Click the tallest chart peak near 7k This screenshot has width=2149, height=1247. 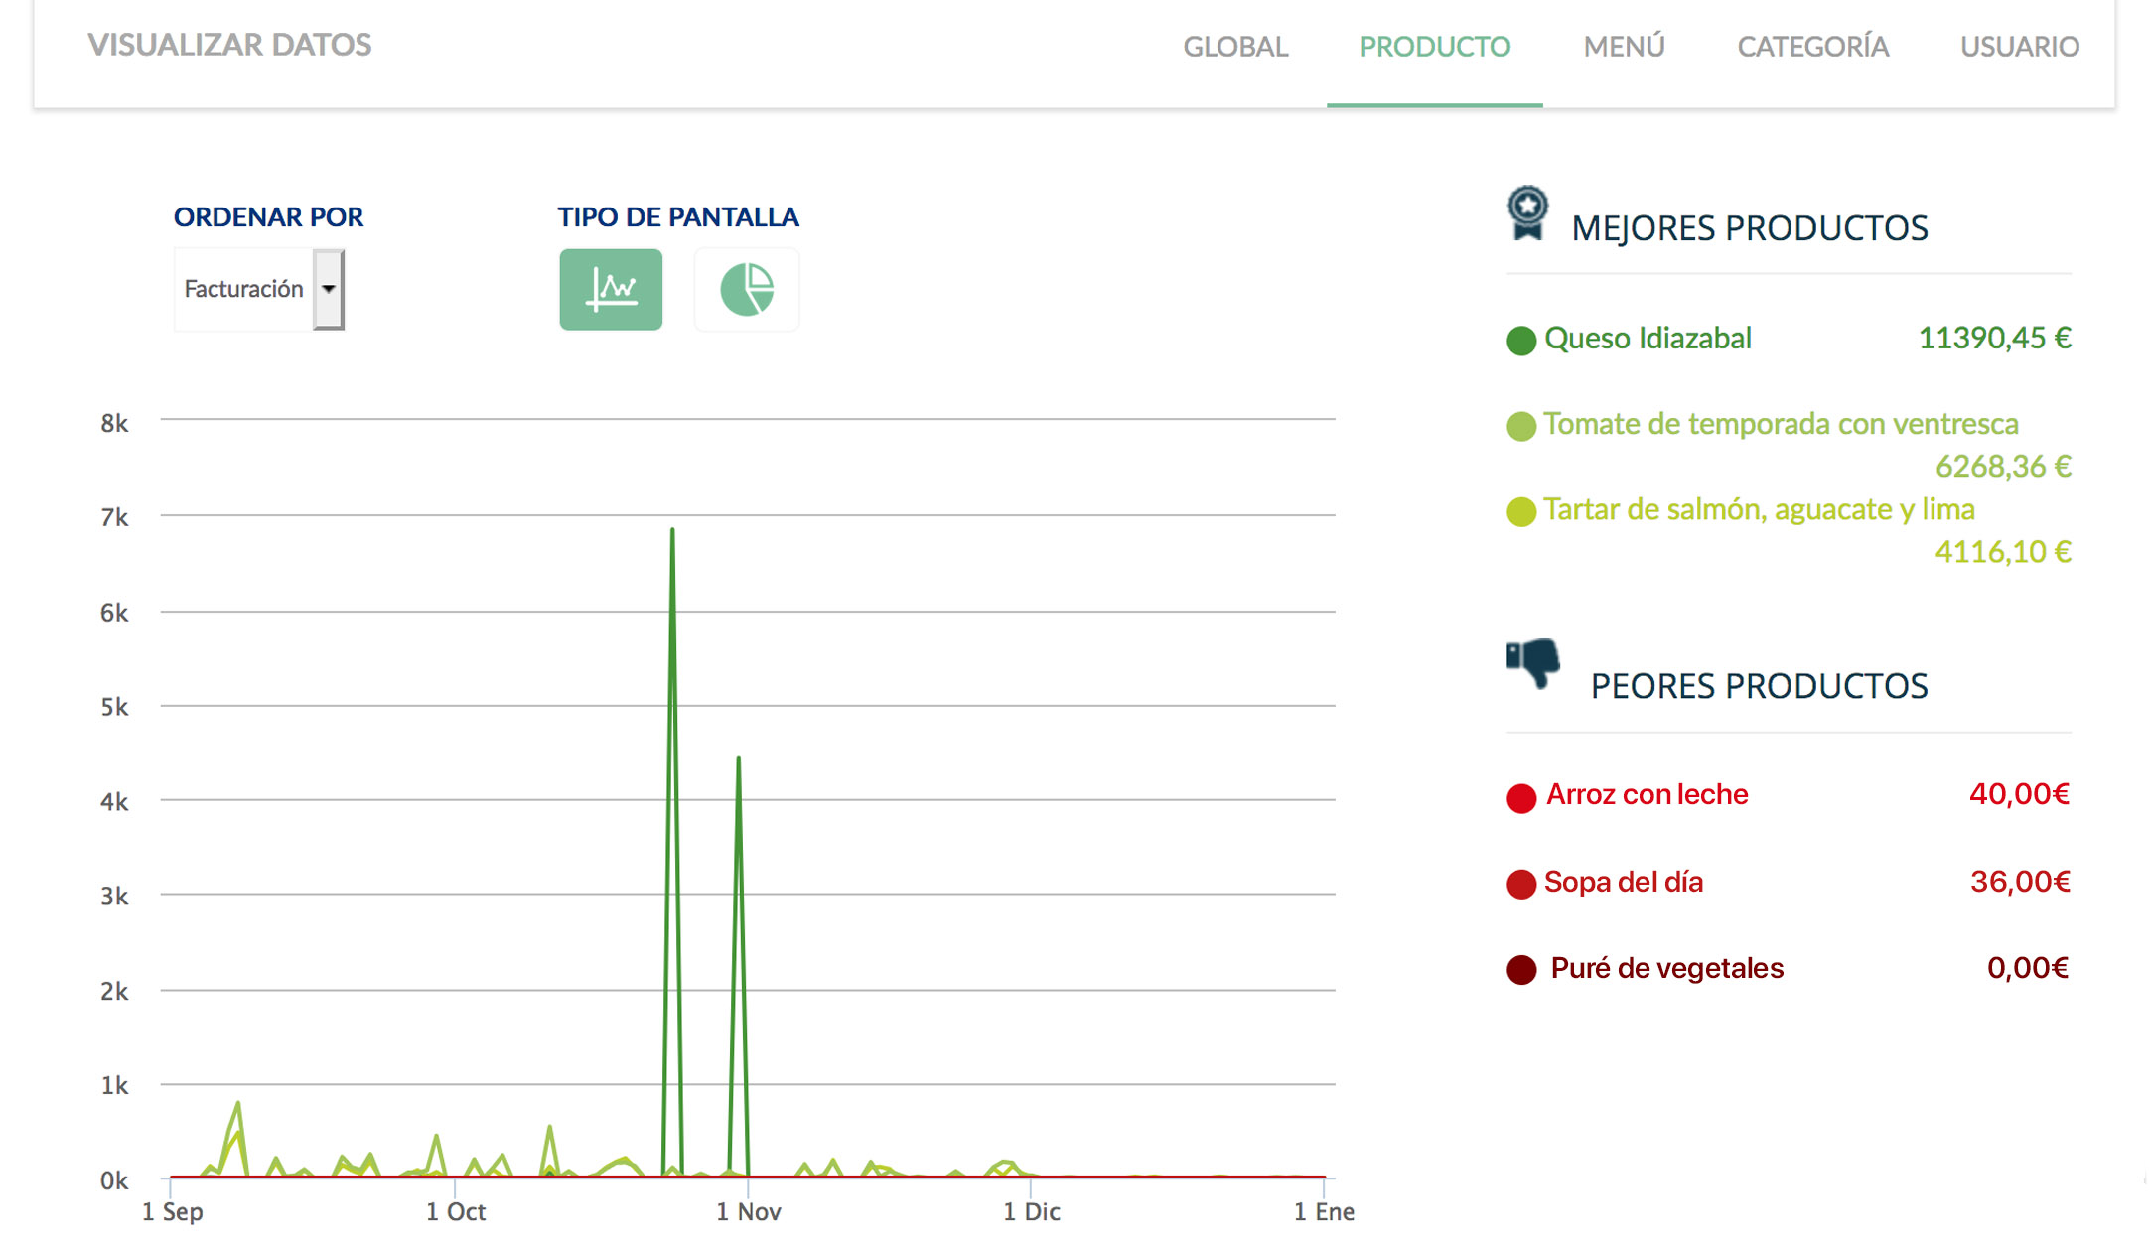coord(672,531)
